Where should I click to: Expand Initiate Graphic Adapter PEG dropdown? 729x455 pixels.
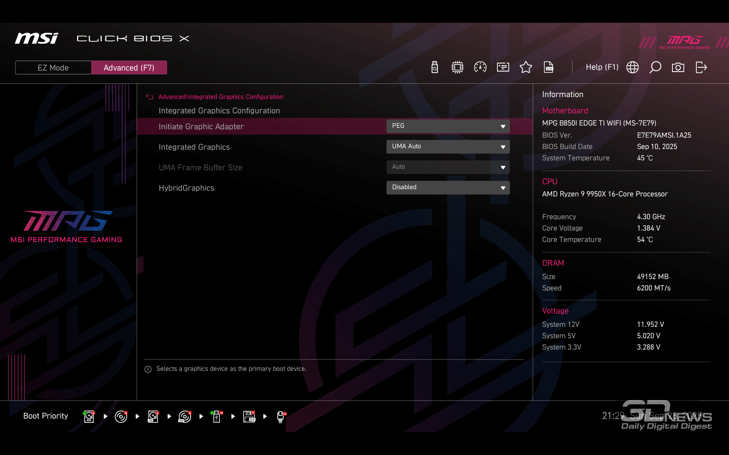click(x=448, y=126)
